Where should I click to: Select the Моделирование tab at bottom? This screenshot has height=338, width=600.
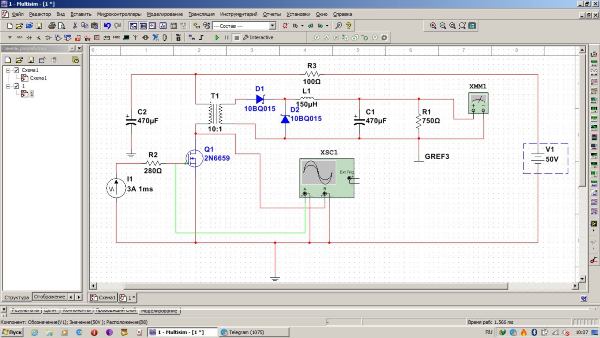point(159,311)
